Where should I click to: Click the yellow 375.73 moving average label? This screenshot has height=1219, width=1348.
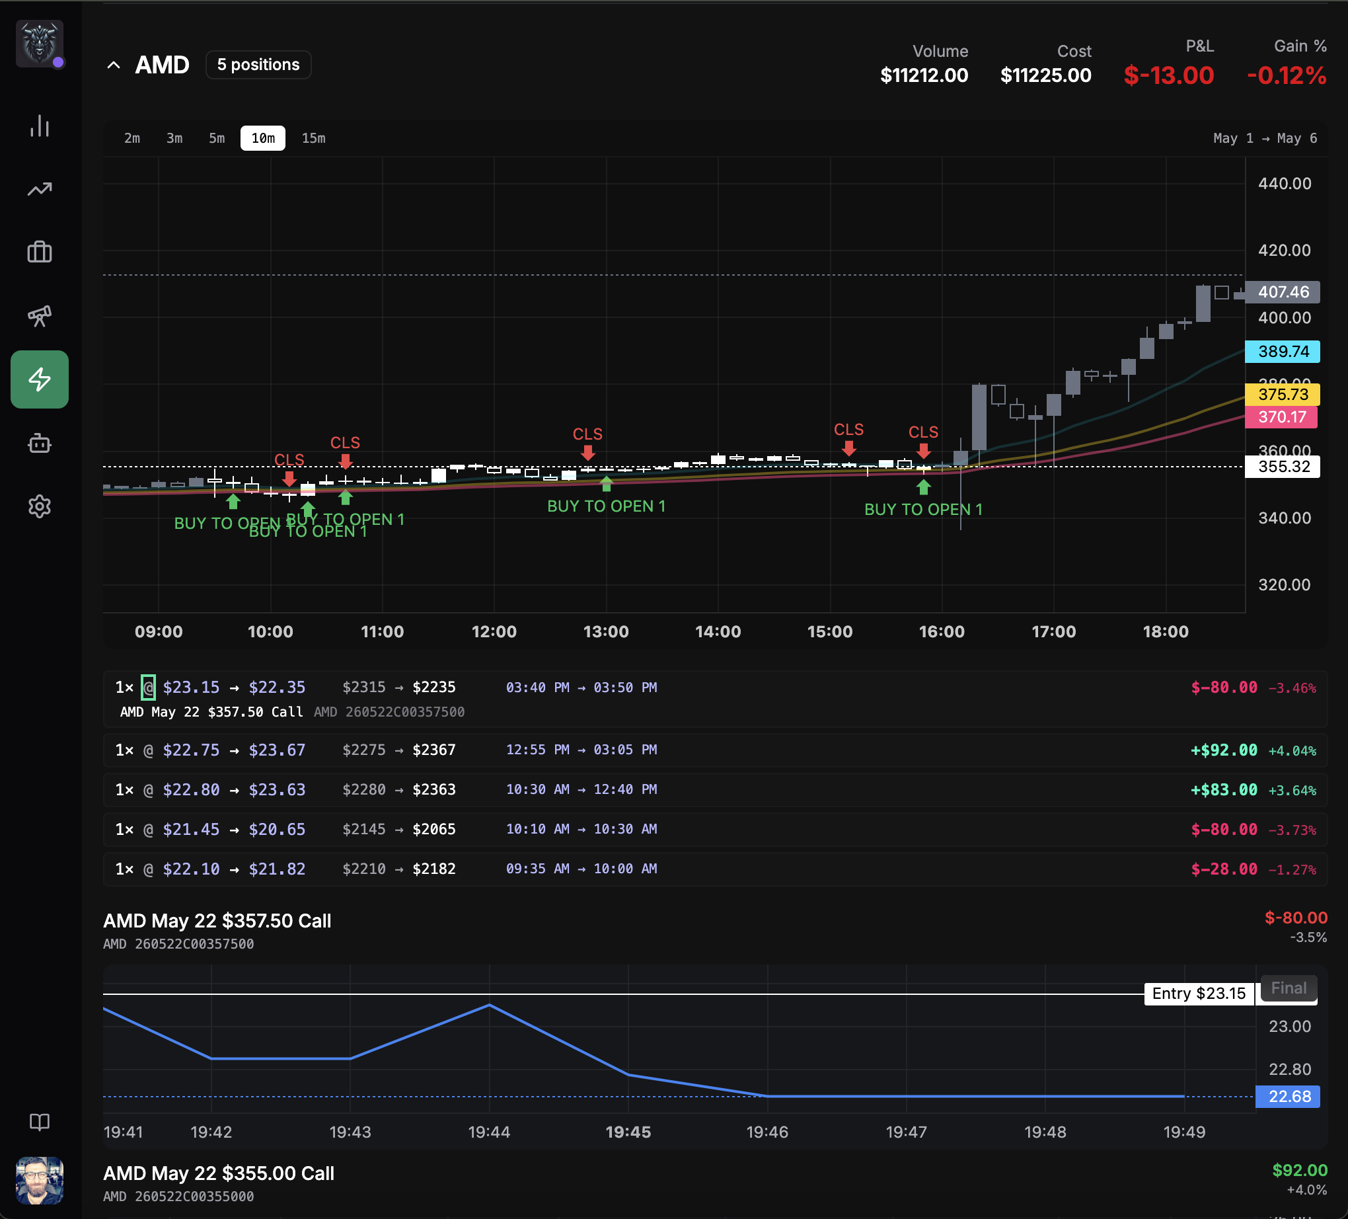(1283, 394)
